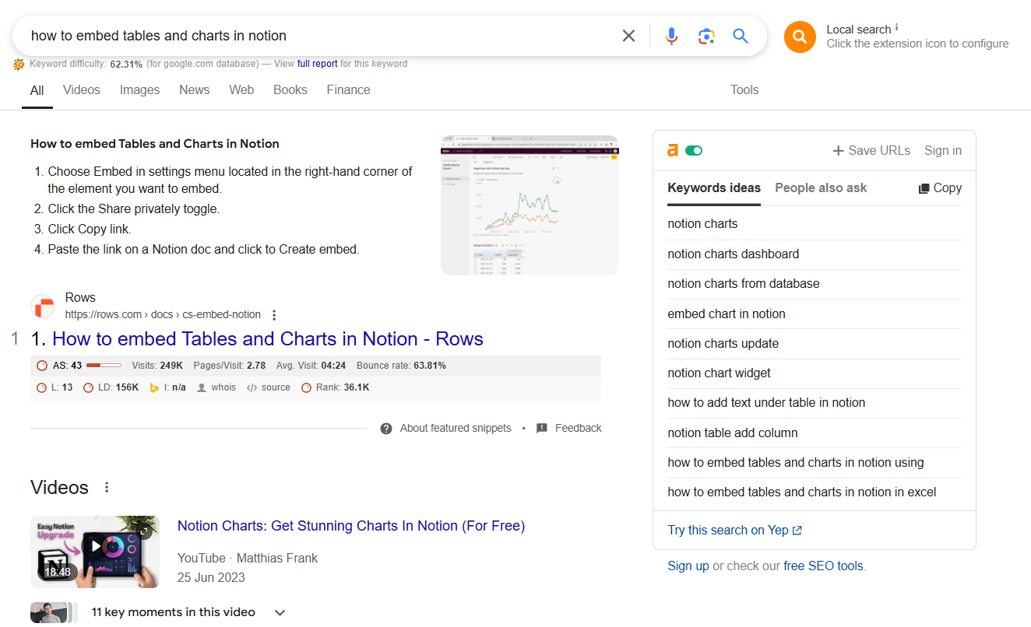Select keyword idea 'embed chart in notion'
The height and width of the screenshot is (627, 1031).
[x=727, y=314]
